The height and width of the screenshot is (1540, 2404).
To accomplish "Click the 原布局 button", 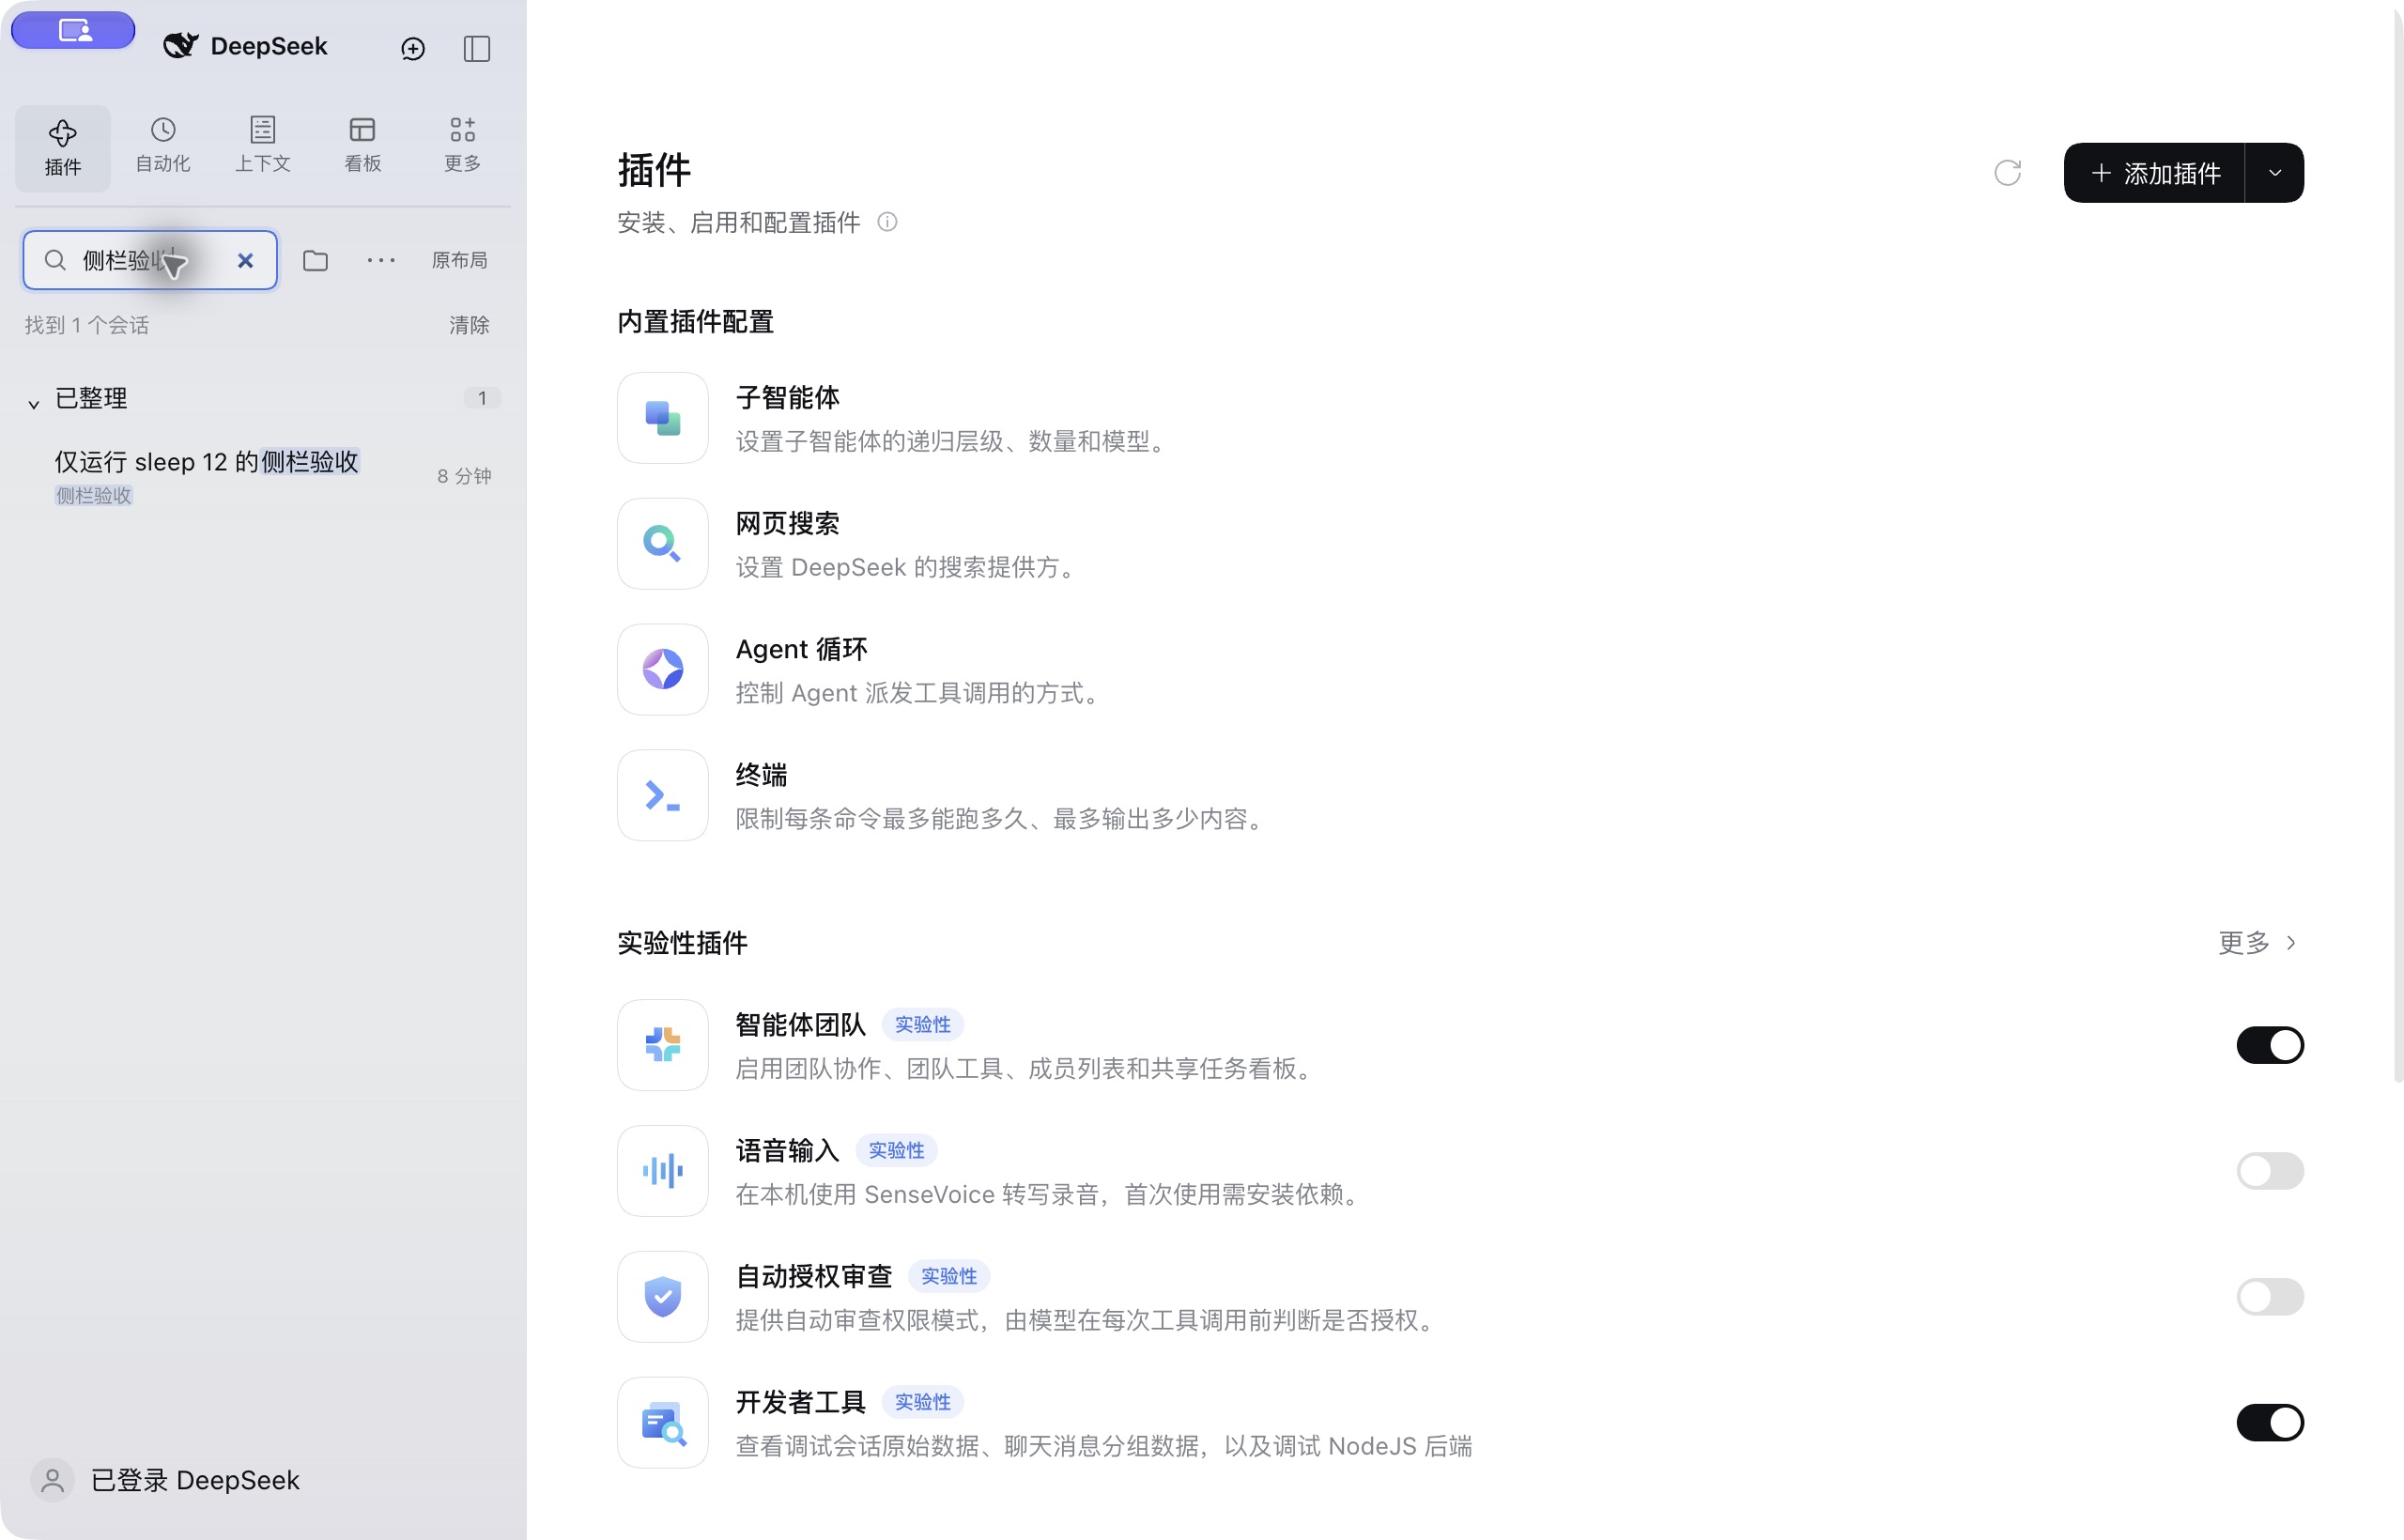I will click(x=460, y=260).
